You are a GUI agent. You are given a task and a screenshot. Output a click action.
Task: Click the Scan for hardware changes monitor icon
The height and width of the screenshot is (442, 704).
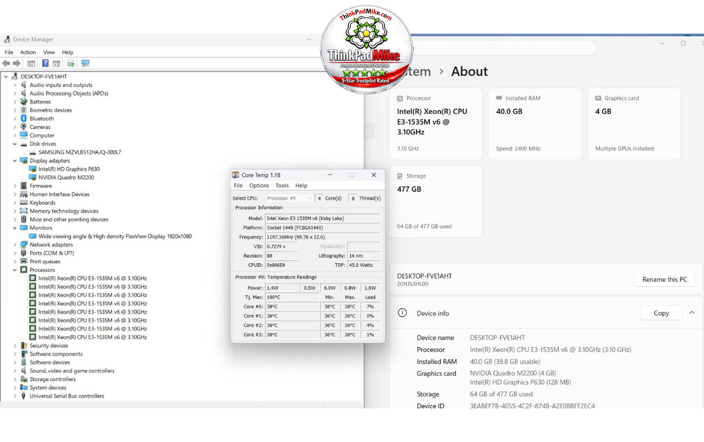pyautogui.click(x=86, y=63)
